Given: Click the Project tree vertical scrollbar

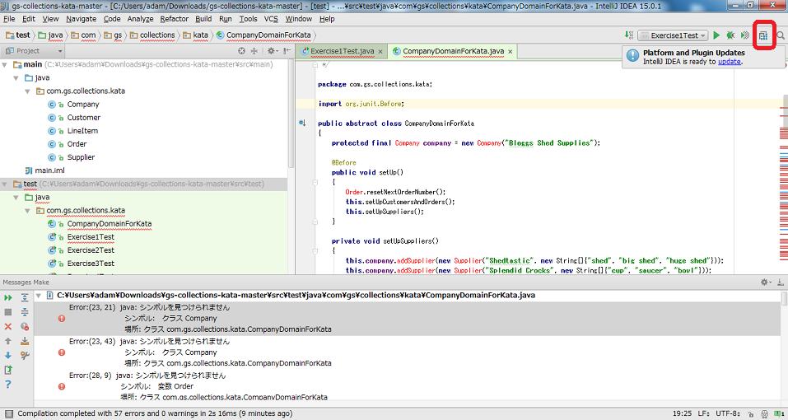Looking at the screenshot, I should tap(291, 115).
